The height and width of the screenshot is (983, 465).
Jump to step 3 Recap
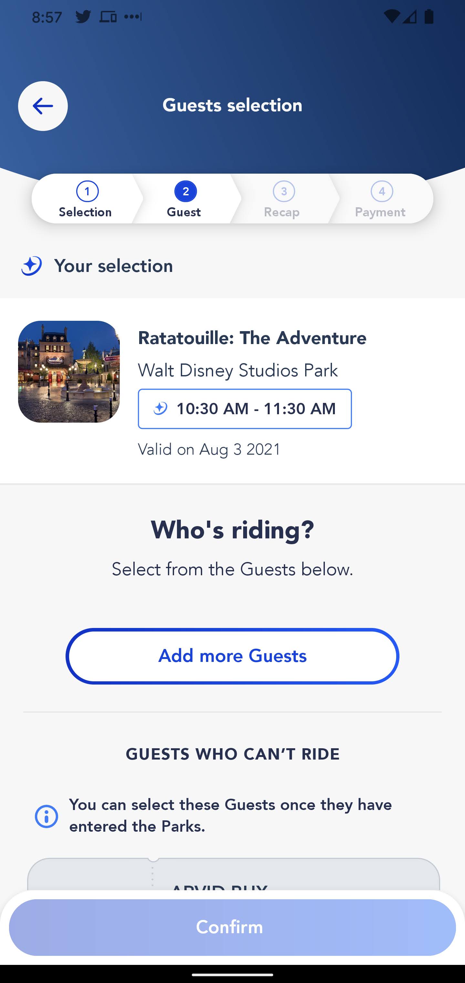283,199
